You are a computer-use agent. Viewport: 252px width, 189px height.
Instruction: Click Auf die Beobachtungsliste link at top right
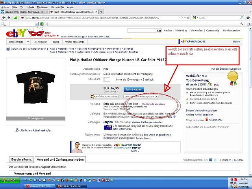[226, 69]
